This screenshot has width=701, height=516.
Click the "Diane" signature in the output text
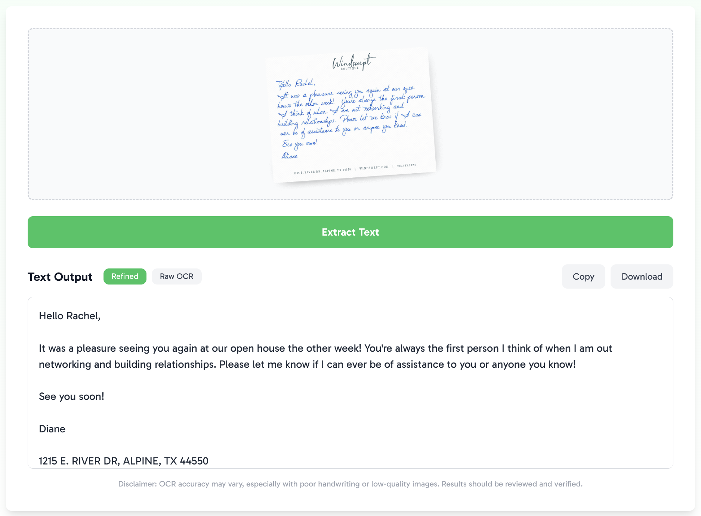pyautogui.click(x=52, y=429)
